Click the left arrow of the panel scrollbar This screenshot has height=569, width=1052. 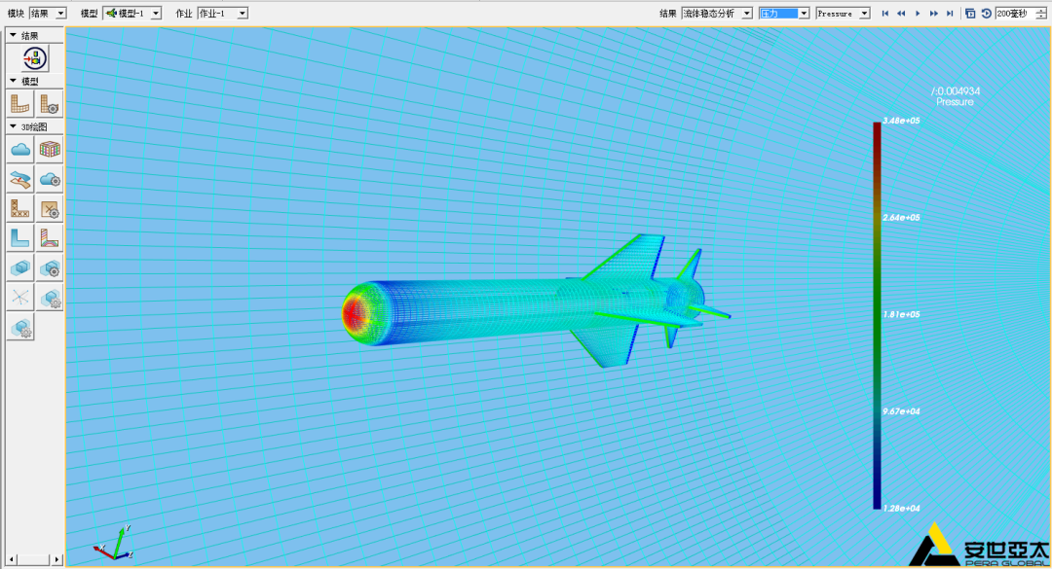[x=11, y=559]
